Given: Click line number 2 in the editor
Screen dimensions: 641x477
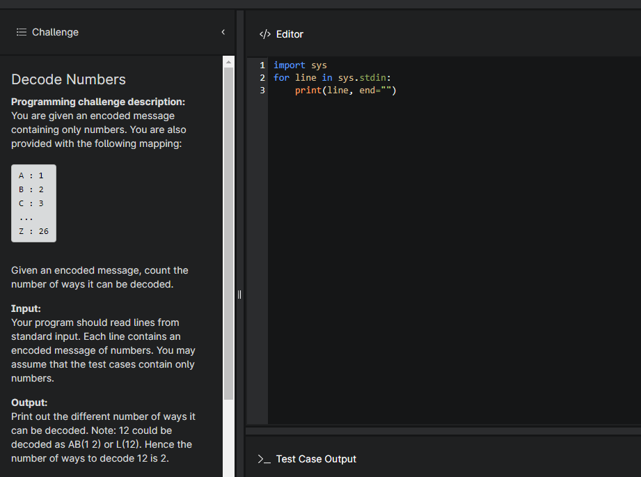Looking at the screenshot, I should (262, 77).
